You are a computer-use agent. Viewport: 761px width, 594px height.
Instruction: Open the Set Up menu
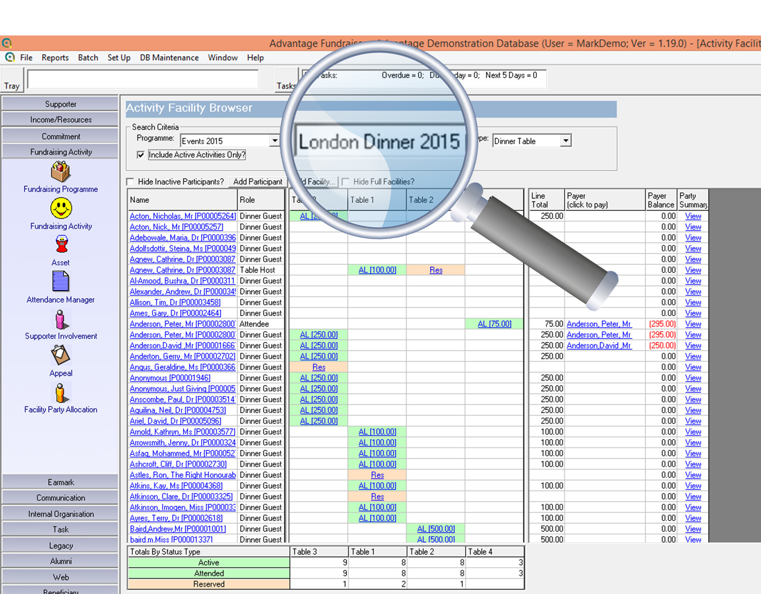119,58
